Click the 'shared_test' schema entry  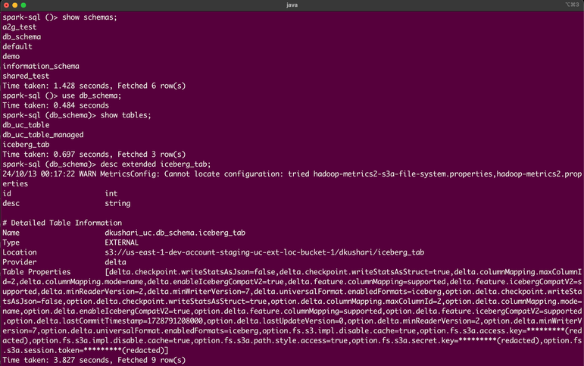tap(26, 76)
